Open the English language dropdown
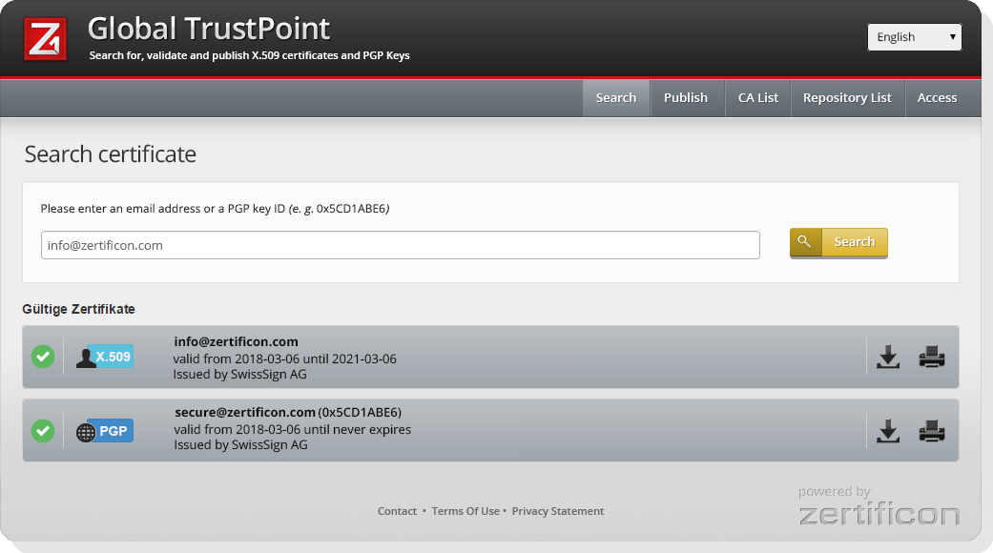This screenshot has width=993, height=553. tap(915, 36)
